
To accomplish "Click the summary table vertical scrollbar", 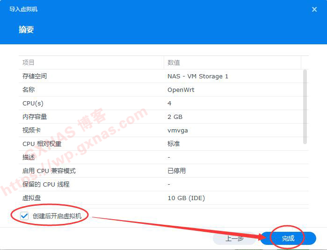I will coord(305,106).
